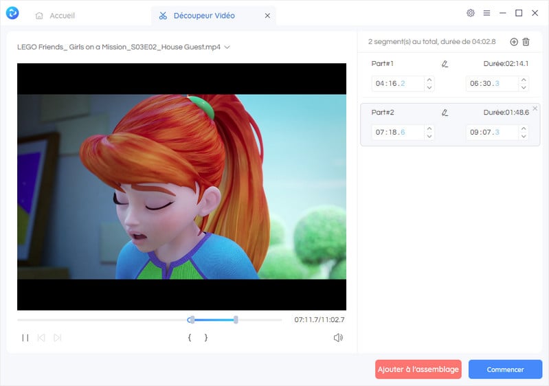
Task: Decrease Part#2 start time with down arrow
Action: (x=429, y=136)
